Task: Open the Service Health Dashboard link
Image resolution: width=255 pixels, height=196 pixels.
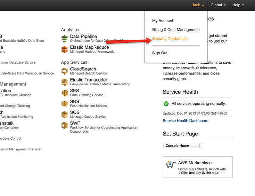Action: [186, 121]
